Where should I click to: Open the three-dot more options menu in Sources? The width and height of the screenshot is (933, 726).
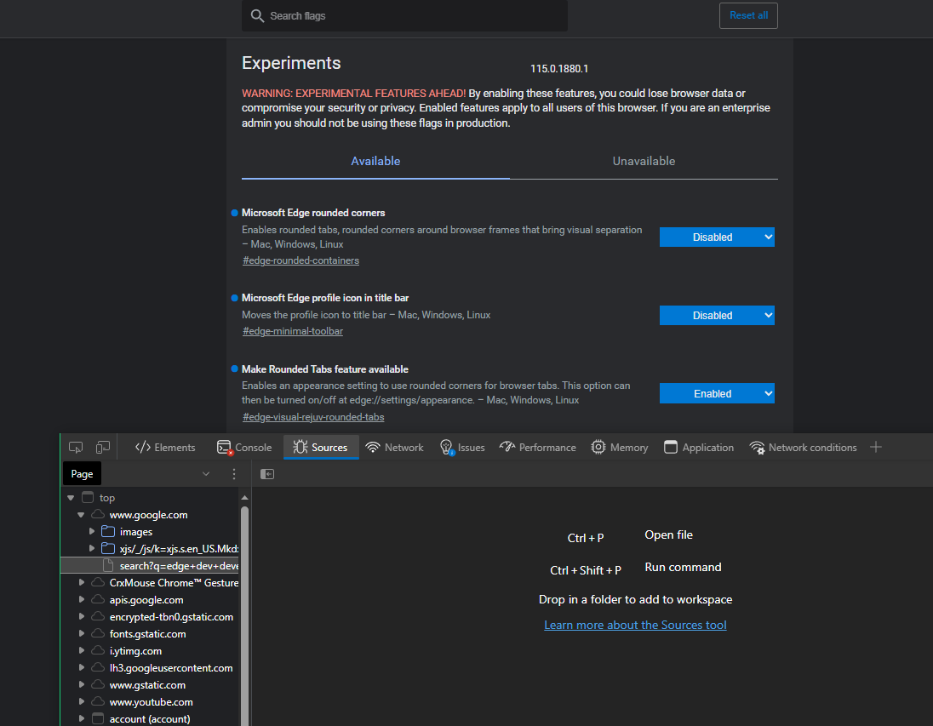[x=234, y=473]
